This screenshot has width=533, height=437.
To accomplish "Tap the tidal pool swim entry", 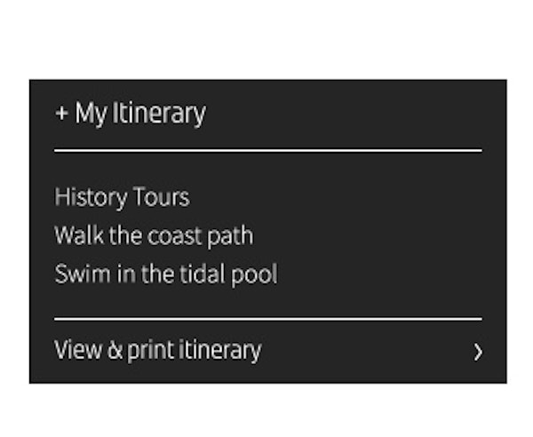I will pos(166,274).
